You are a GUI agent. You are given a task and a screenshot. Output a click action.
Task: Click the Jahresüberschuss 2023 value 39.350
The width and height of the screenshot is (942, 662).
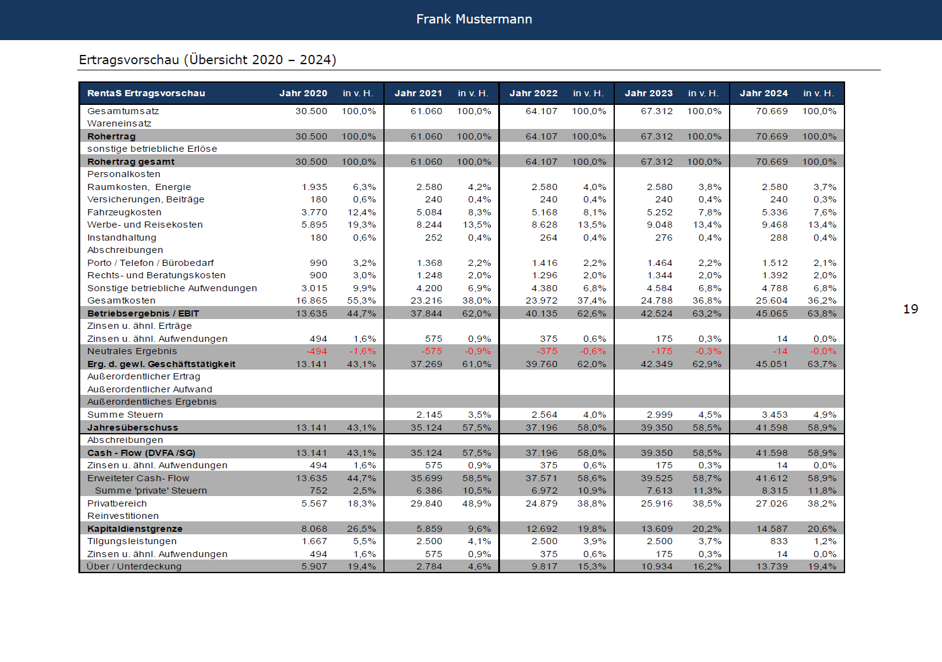point(657,428)
